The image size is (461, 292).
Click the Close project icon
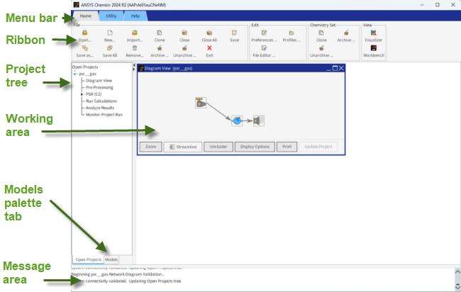[x=184, y=33]
